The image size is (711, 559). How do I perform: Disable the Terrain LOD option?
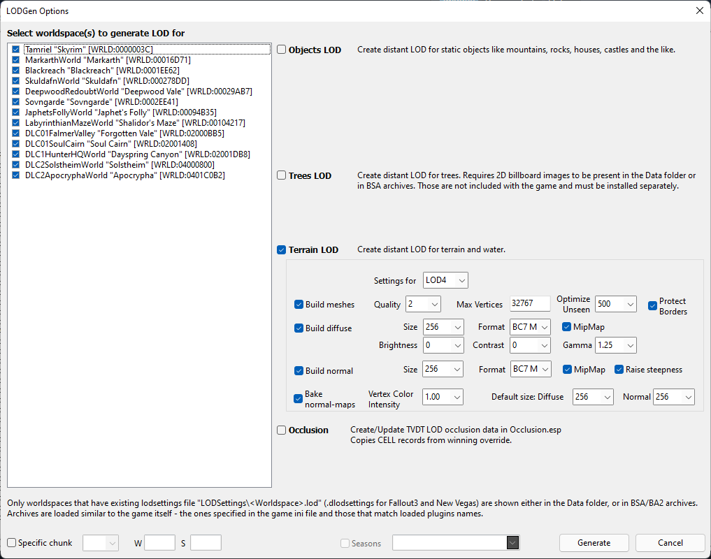[x=282, y=250]
